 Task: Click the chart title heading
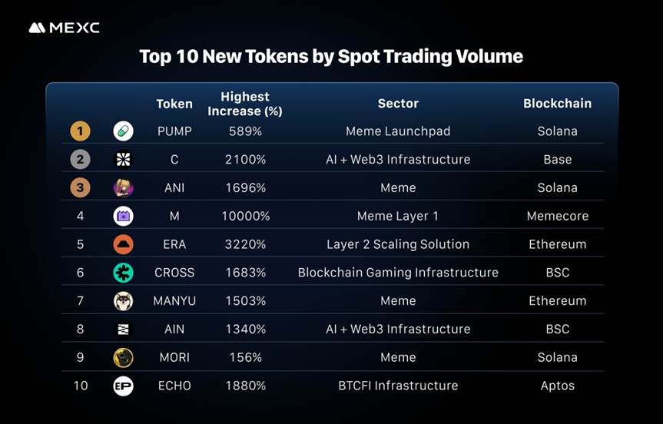(331, 56)
